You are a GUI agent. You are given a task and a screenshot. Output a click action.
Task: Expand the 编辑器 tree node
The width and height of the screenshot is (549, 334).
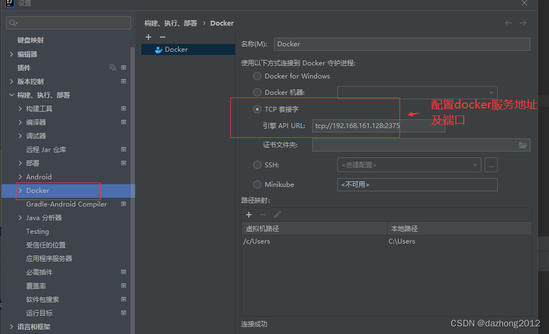11,54
